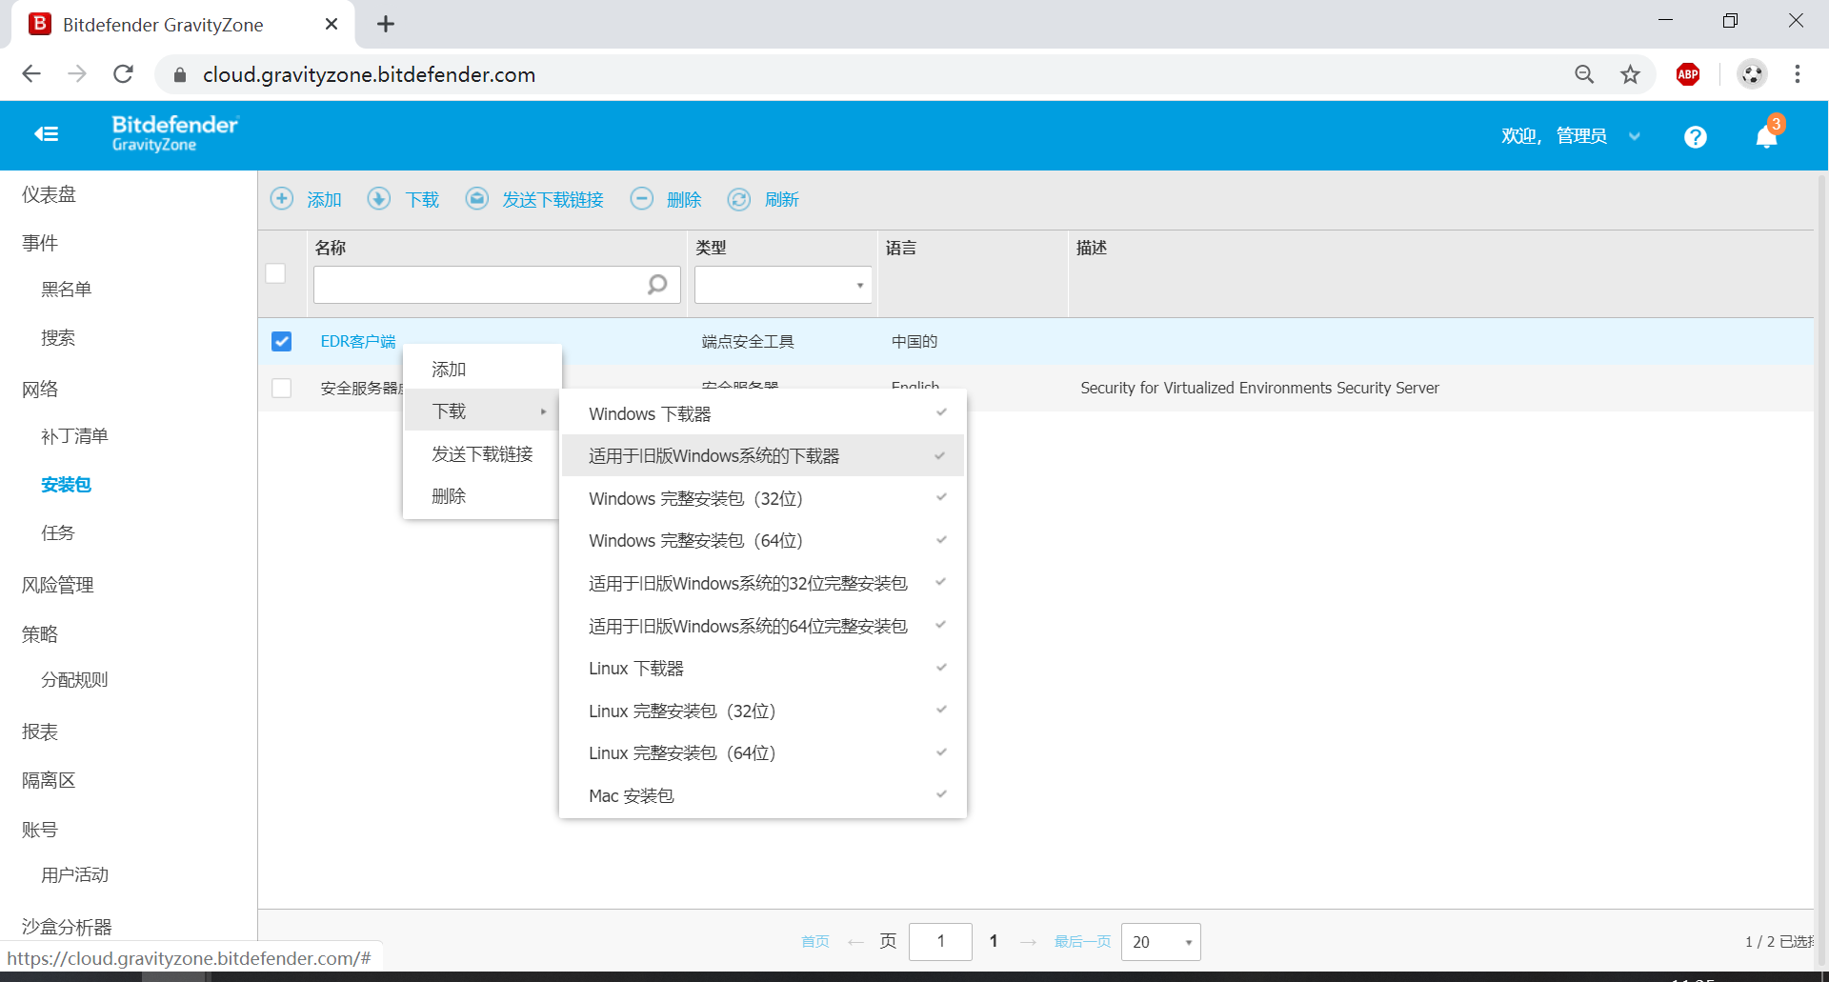The image size is (1829, 982).
Task: Go to 首页 in pagination
Action: 815,942
